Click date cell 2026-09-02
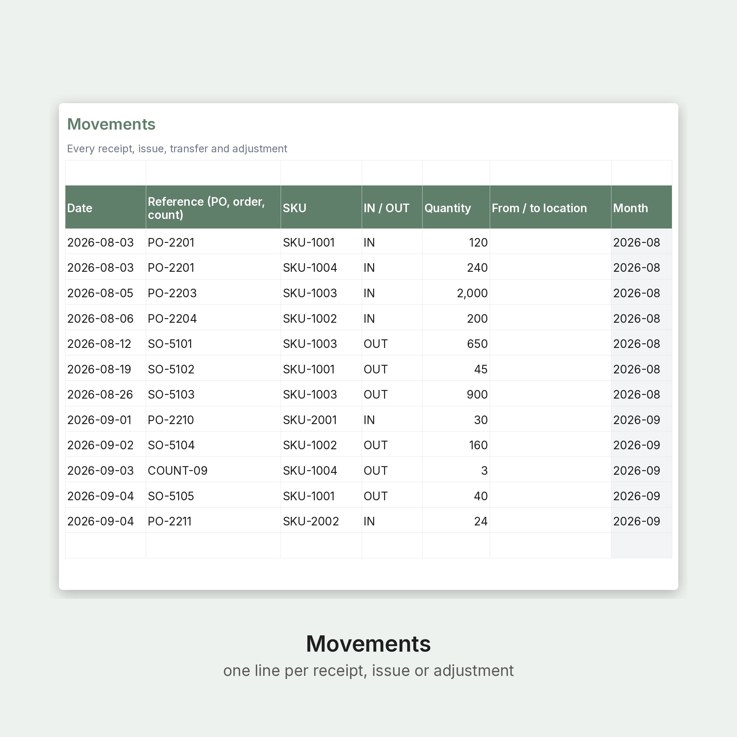Viewport: 737px width, 737px height. [x=105, y=444]
